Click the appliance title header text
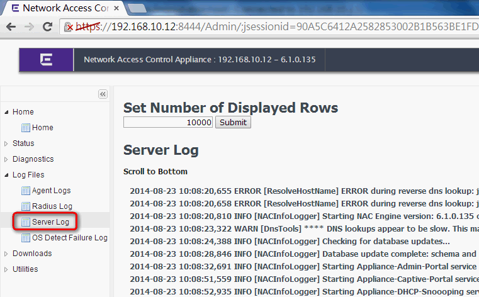479x297 pixels. [x=200, y=60]
